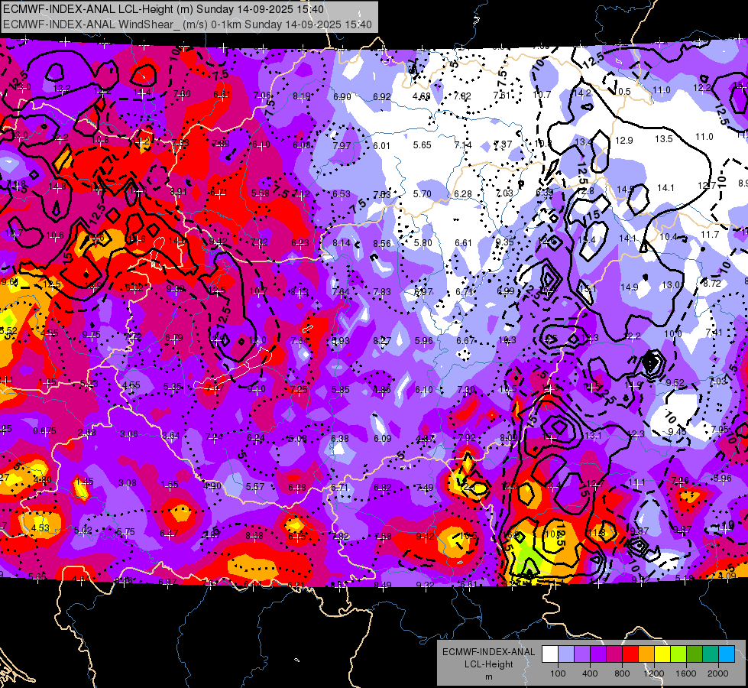Click the map value 5.70
748x688 pixels.
click(423, 194)
